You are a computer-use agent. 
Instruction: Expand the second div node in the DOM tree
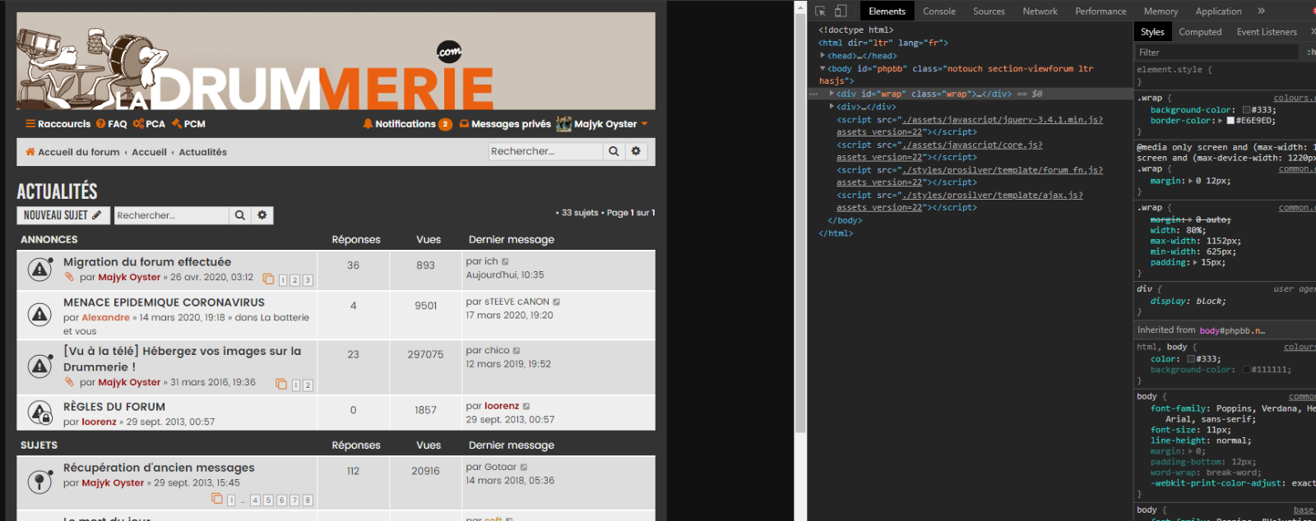point(832,107)
